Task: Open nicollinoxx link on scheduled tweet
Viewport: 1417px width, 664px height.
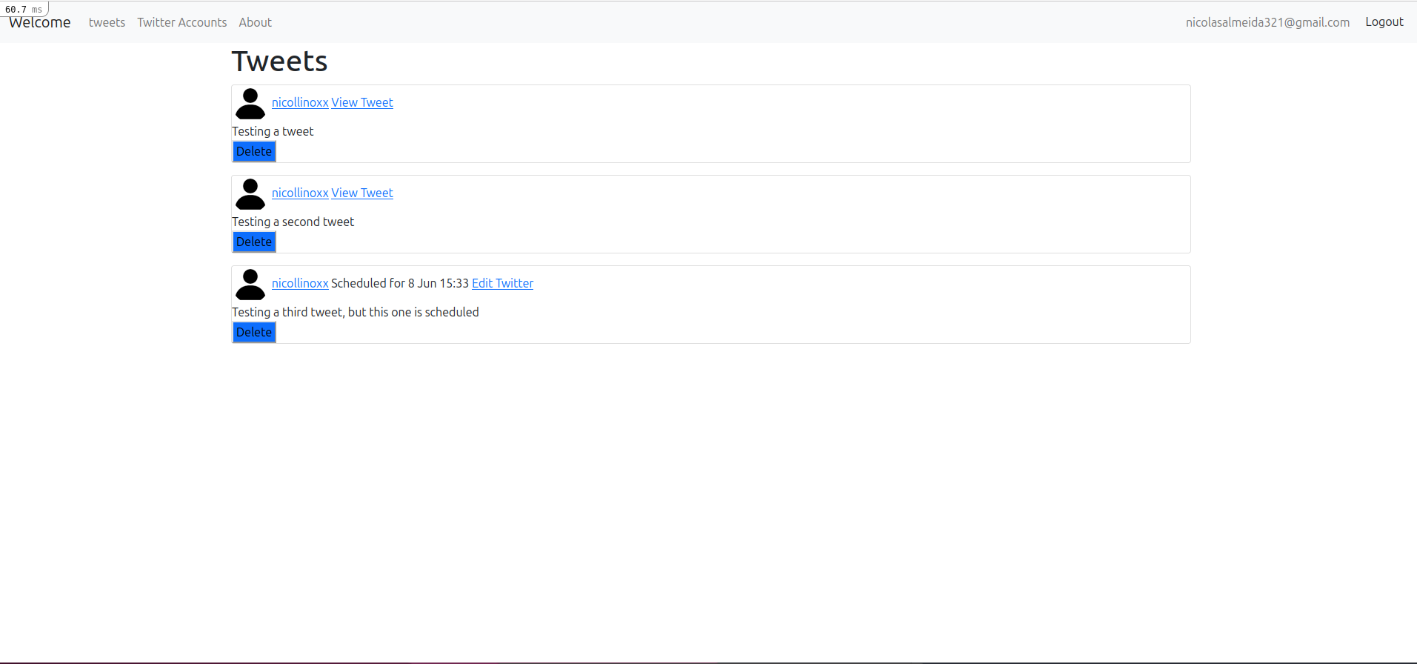Action: tap(300, 283)
